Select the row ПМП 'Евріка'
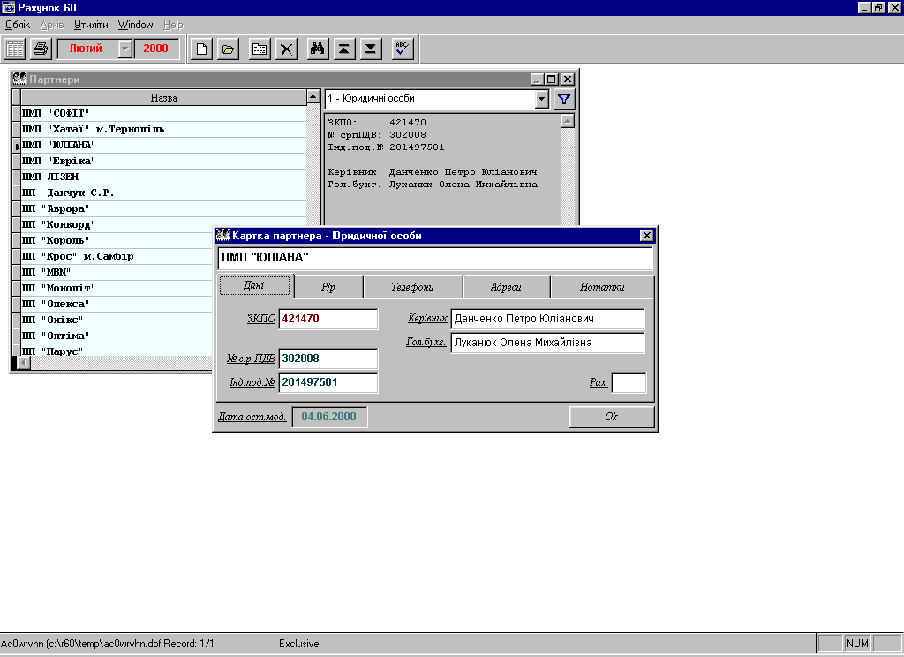The width and height of the screenshot is (904, 657). (x=163, y=161)
